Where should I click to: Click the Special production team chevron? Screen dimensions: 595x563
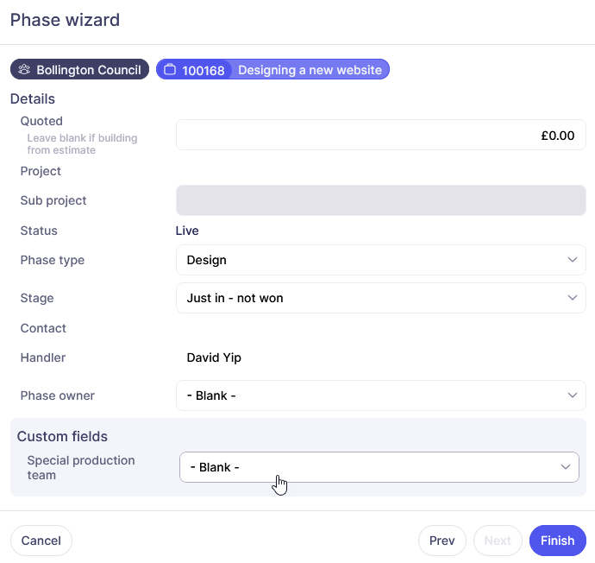(x=566, y=467)
